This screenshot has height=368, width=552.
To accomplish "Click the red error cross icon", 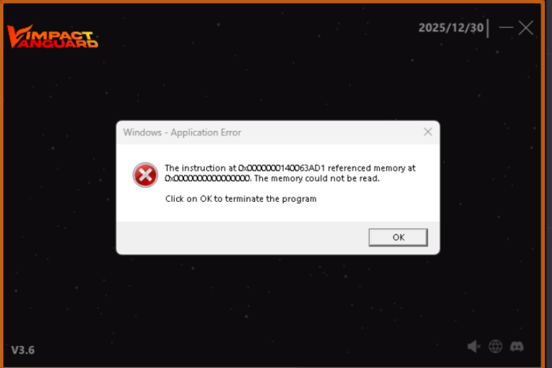I will click(145, 175).
